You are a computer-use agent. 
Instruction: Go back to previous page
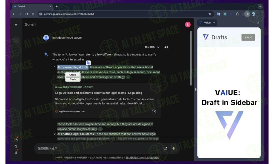coord(14,14)
